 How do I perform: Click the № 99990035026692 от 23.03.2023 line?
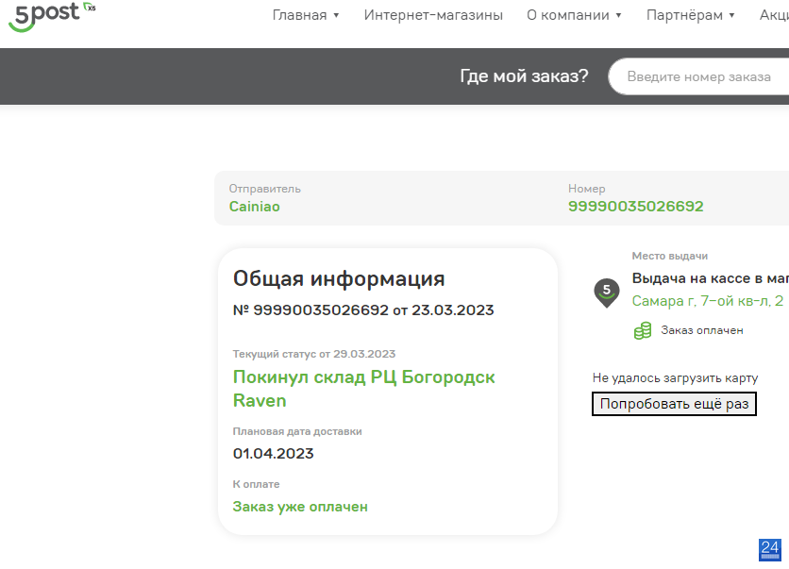point(363,310)
